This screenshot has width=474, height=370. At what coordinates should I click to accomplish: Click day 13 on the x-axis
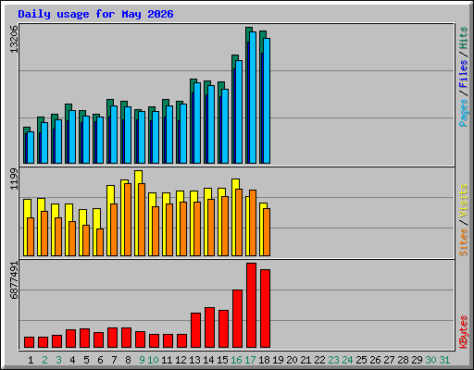click(194, 360)
